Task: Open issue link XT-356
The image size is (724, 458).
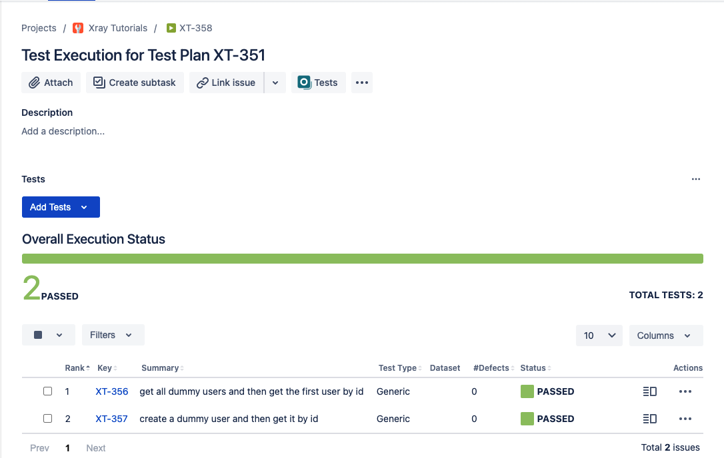Action: 112,391
